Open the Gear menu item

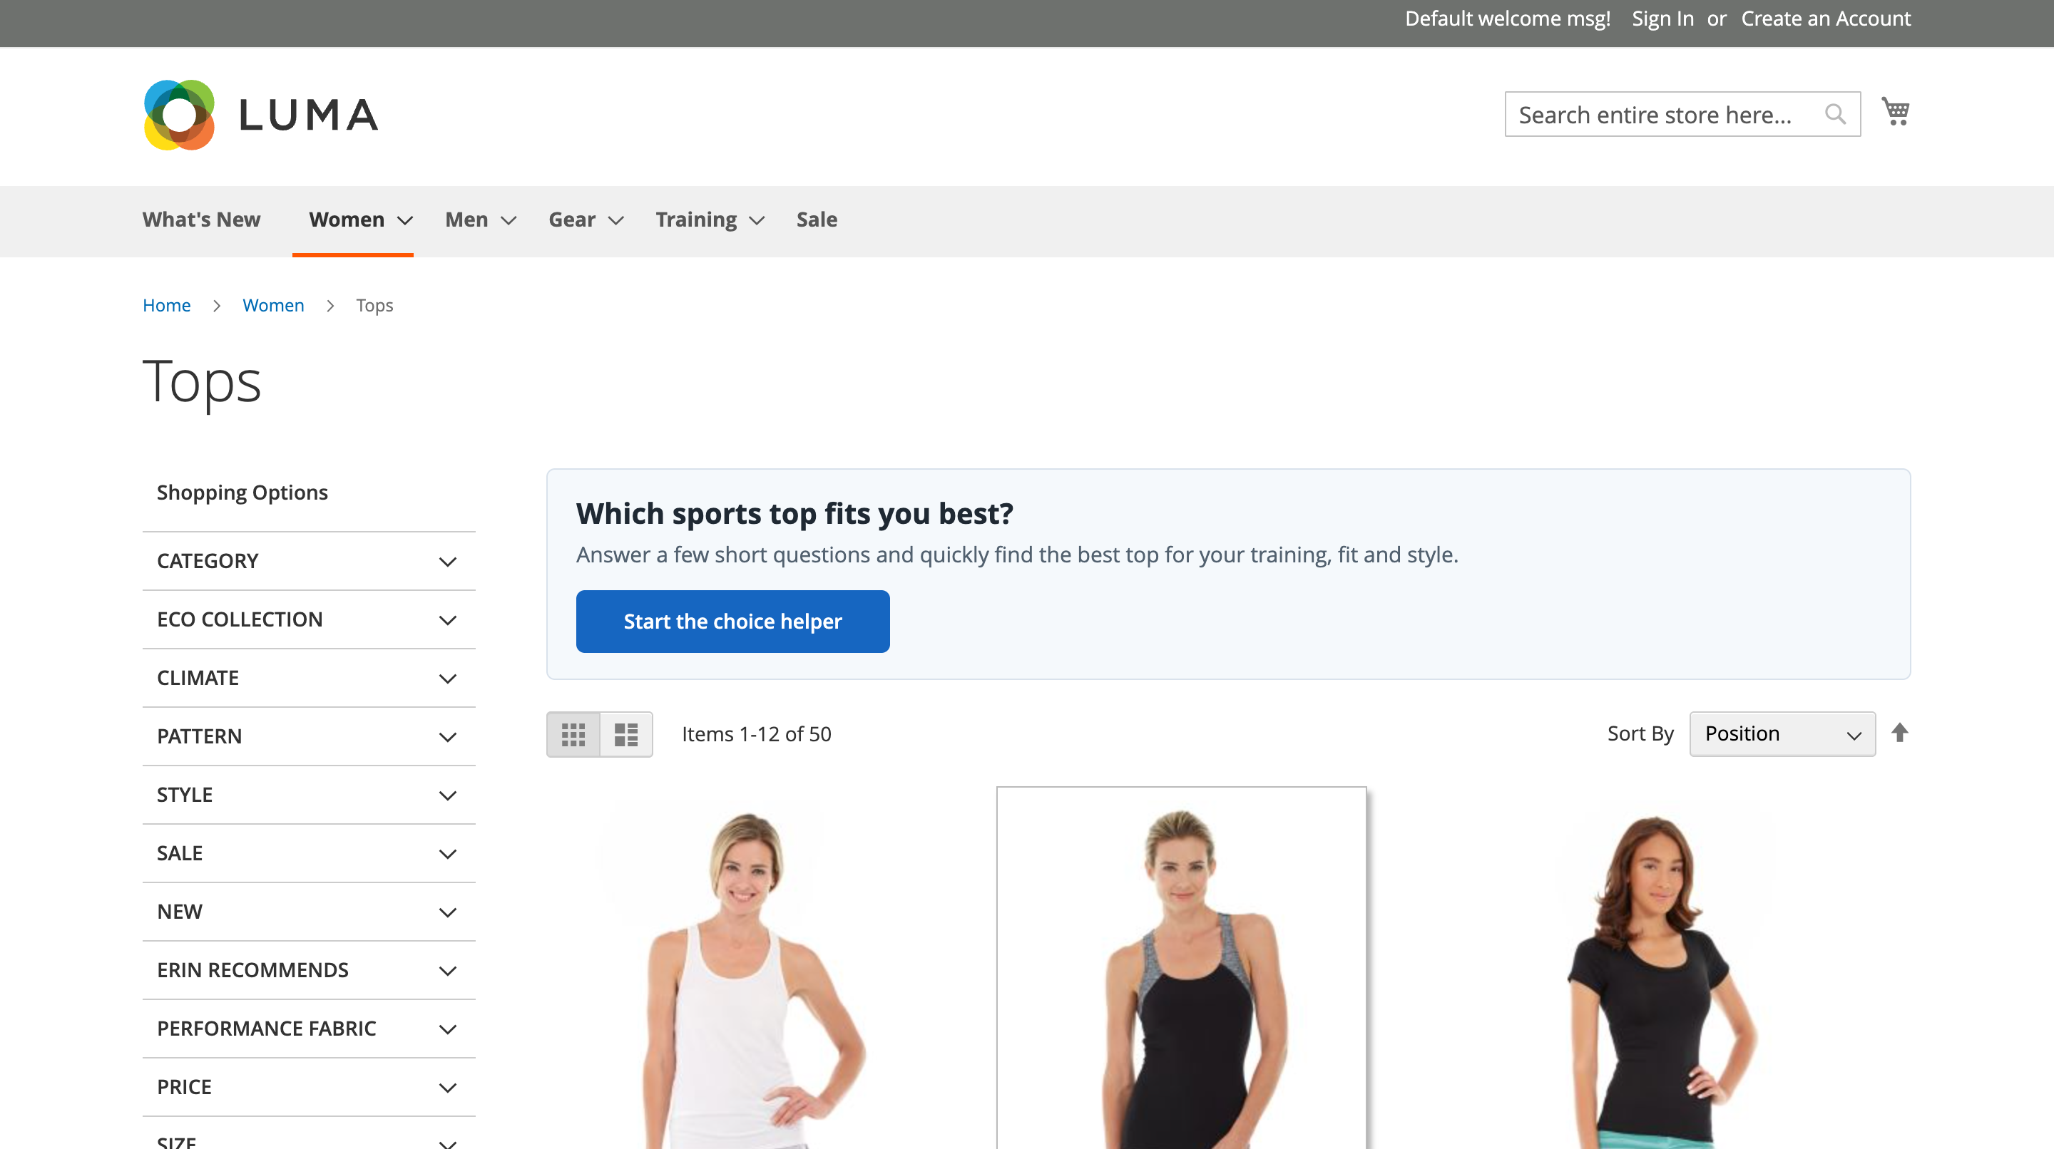pyautogui.click(x=572, y=220)
